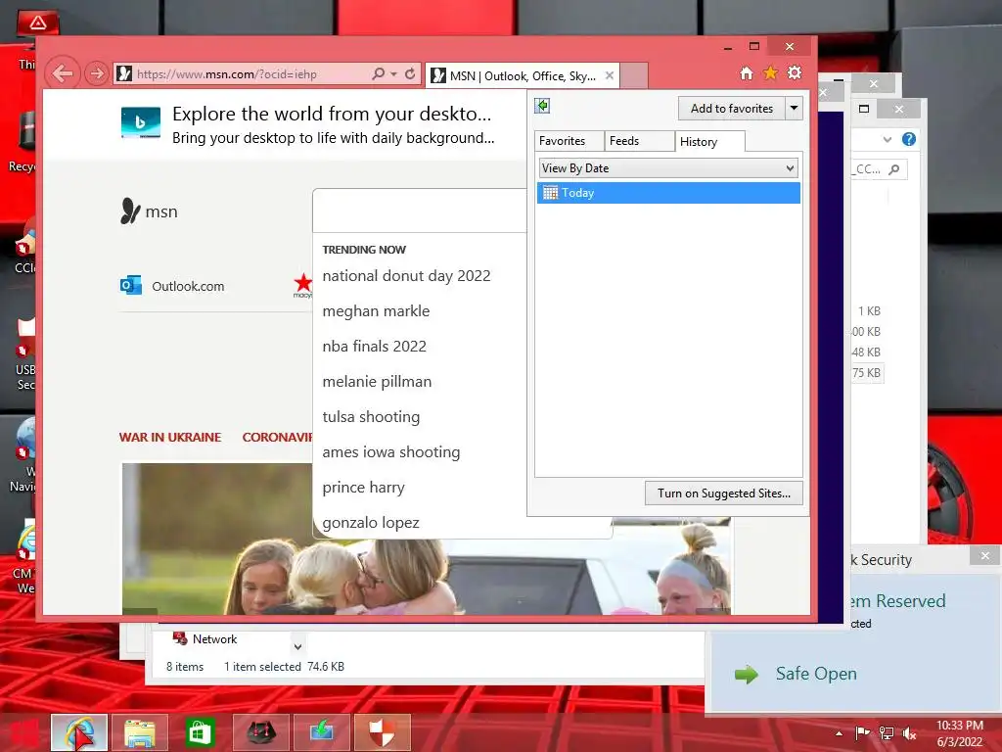The image size is (1002, 752).
Task: Expand the ribbon chevron beside help icon
Action: pyautogui.click(x=887, y=139)
